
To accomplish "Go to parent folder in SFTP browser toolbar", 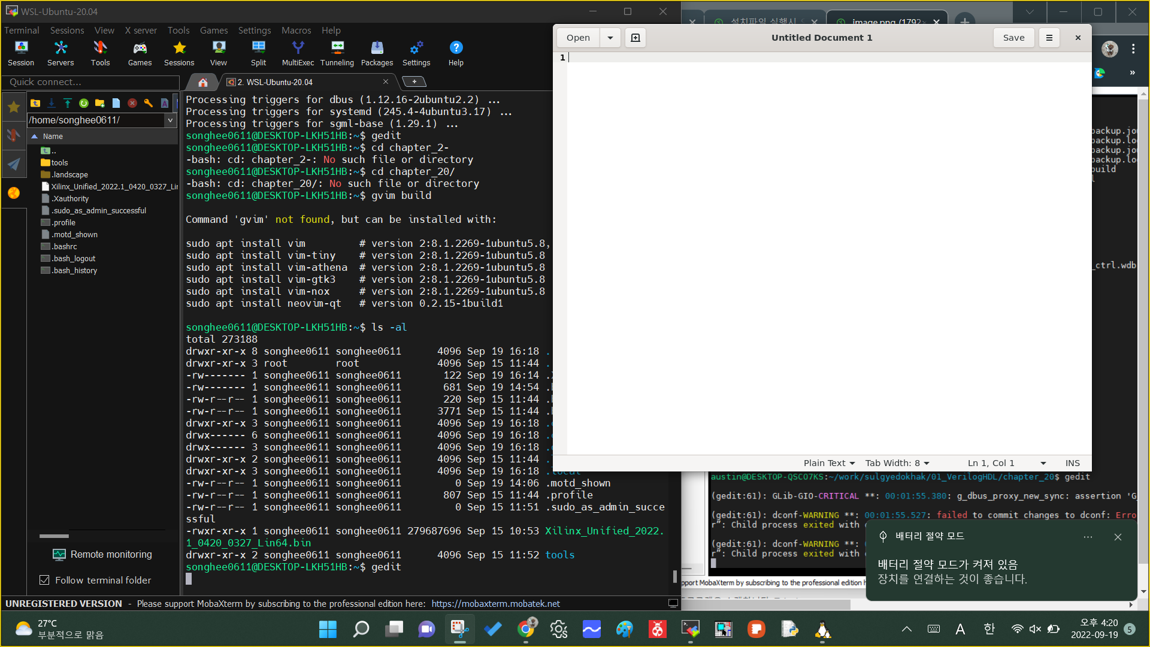I will click(35, 103).
